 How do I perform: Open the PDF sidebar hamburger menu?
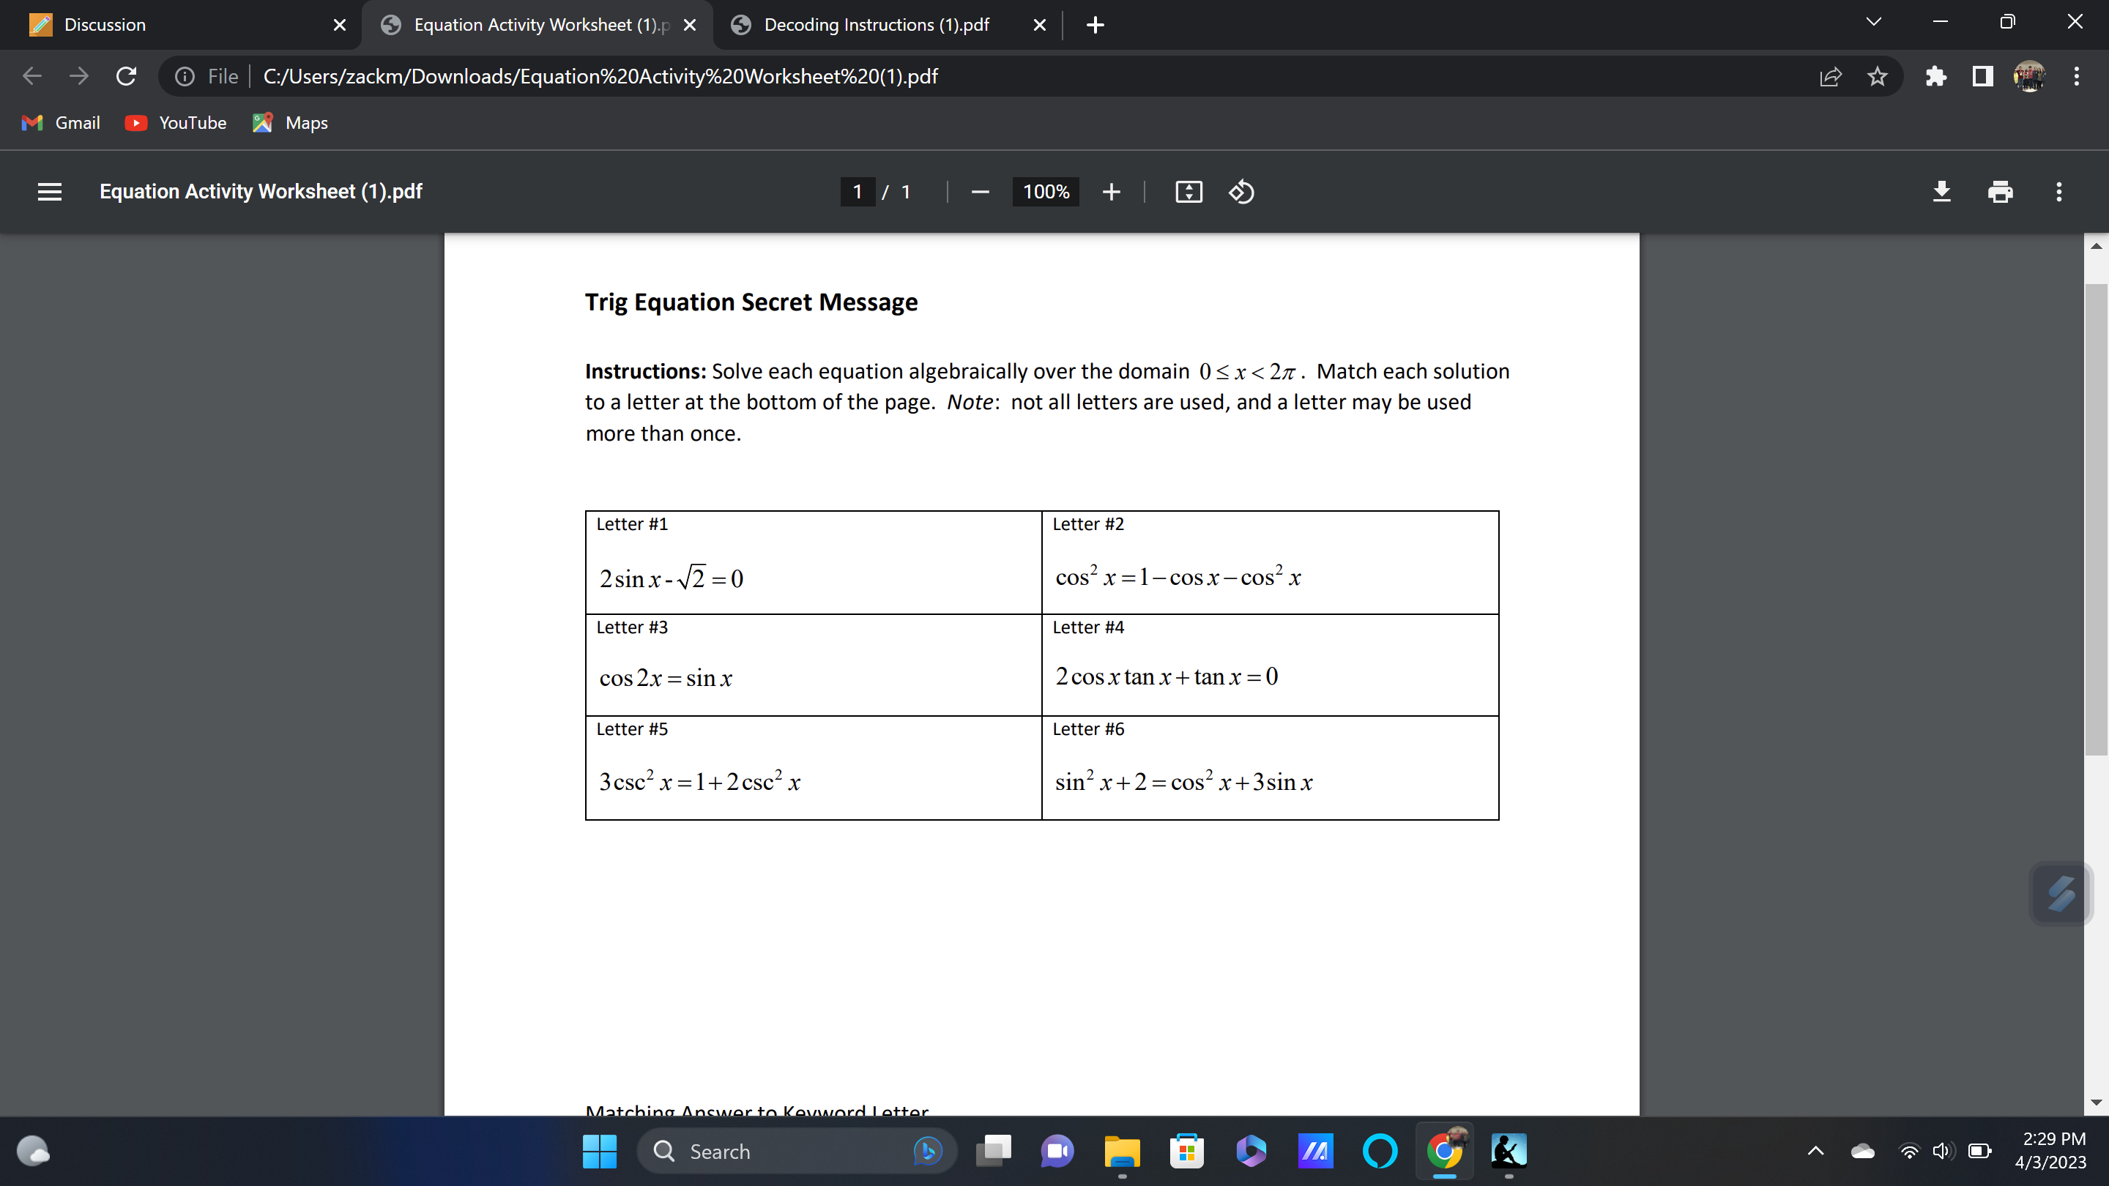tap(48, 192)
